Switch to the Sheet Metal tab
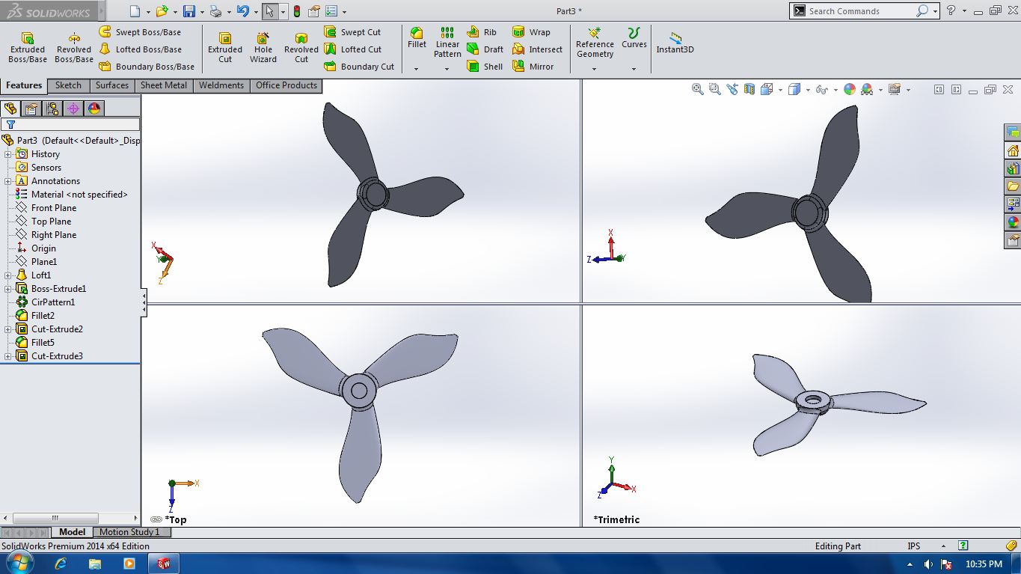Screen dimensions: 1021x574 pos(164,85)
